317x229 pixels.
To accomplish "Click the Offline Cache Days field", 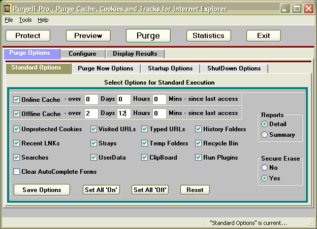I will click(91, 113).
